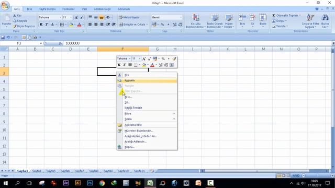Switch to Formüller ribbon tab

click(x=69, y=9)
